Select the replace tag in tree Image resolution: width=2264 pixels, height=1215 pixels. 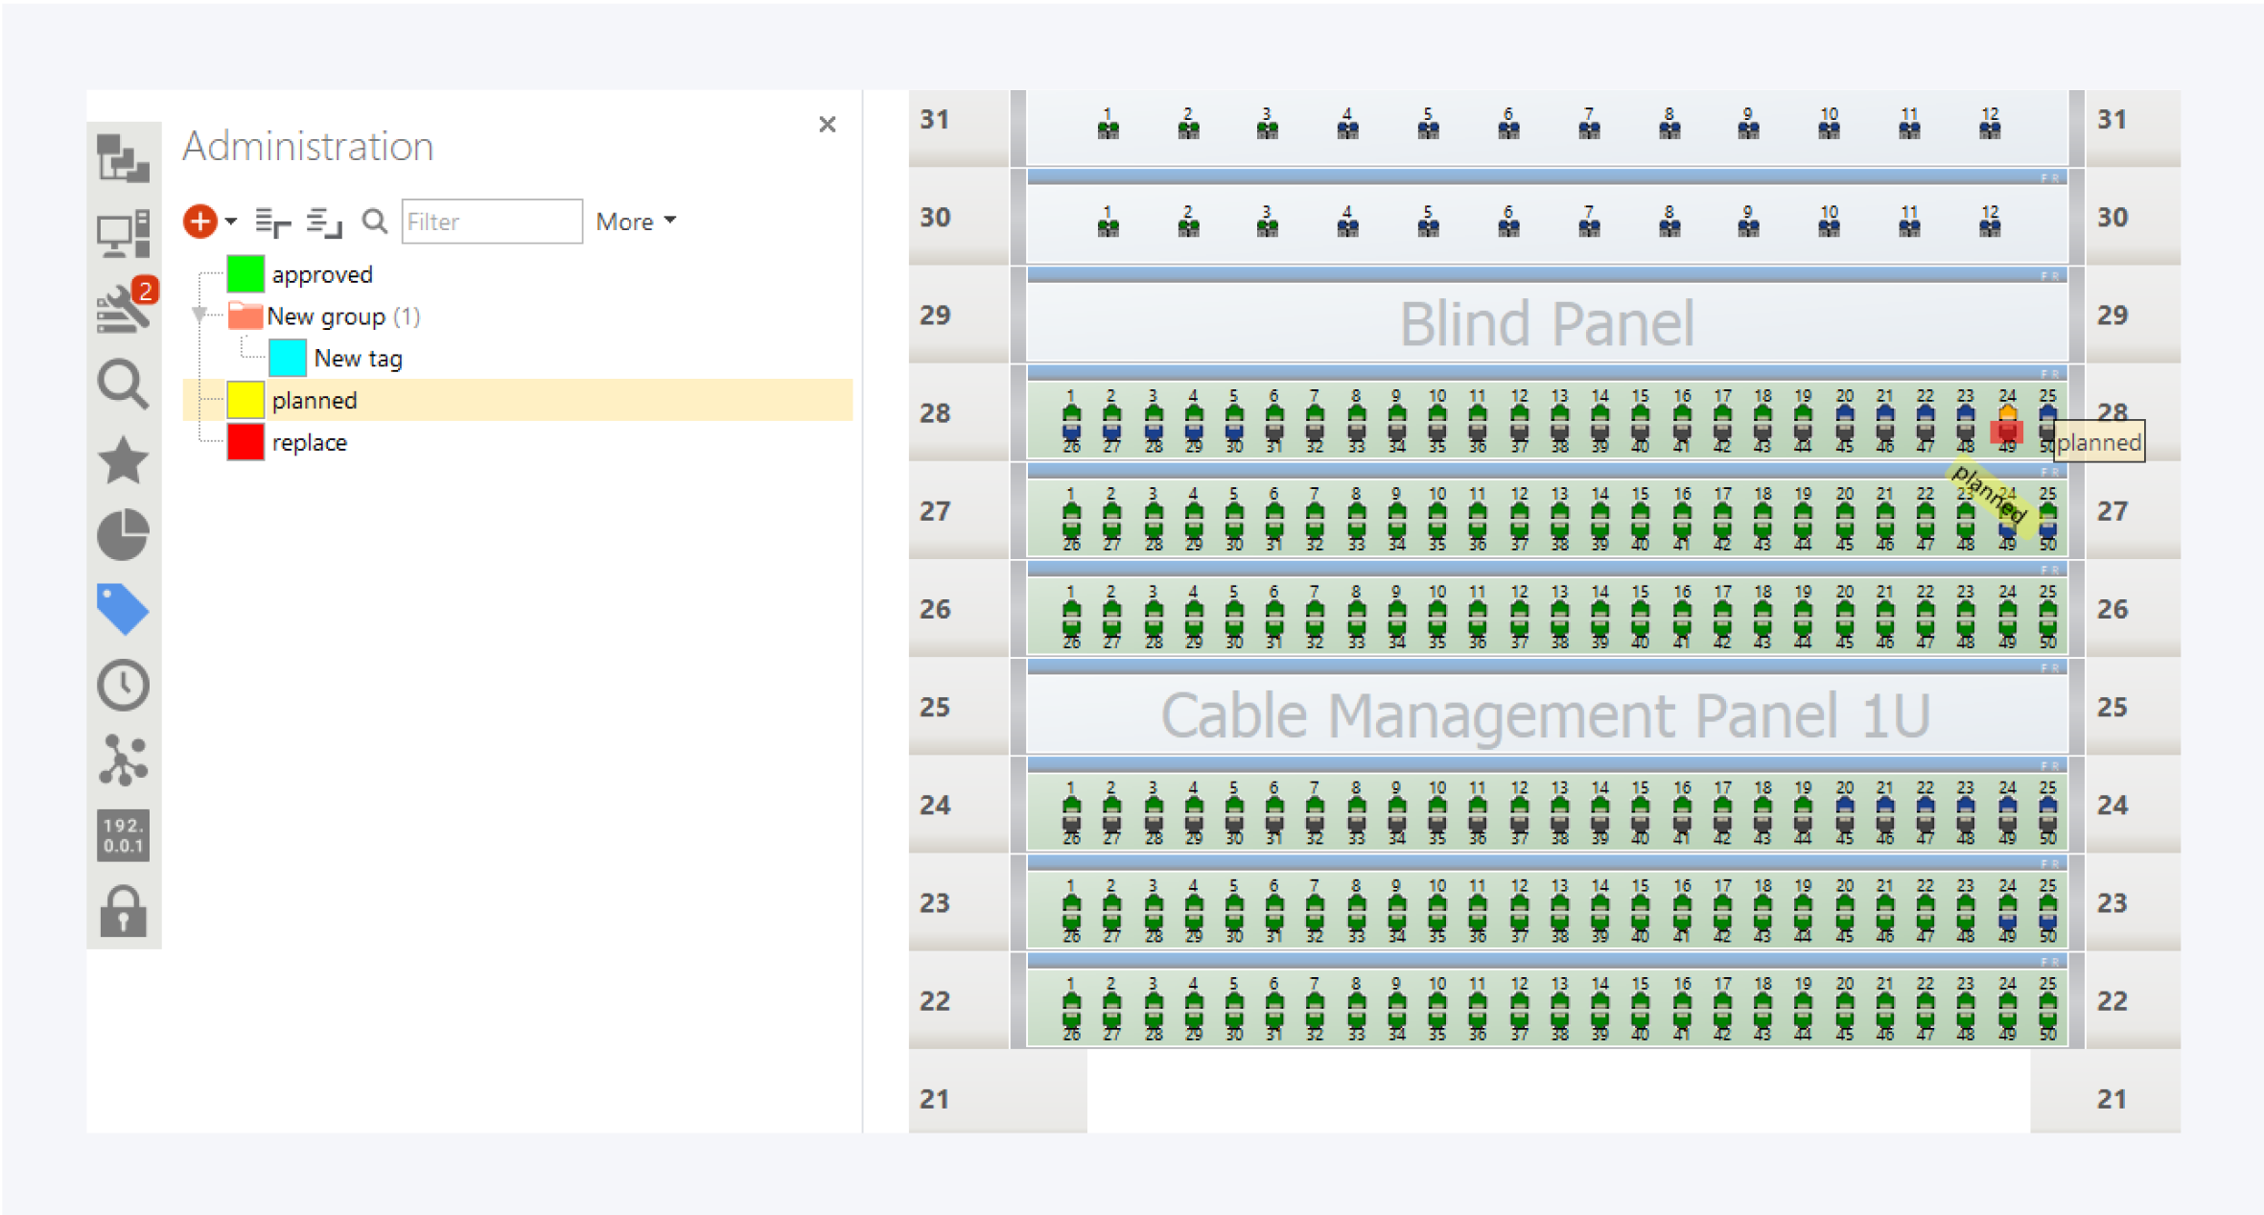click(309, 443)
